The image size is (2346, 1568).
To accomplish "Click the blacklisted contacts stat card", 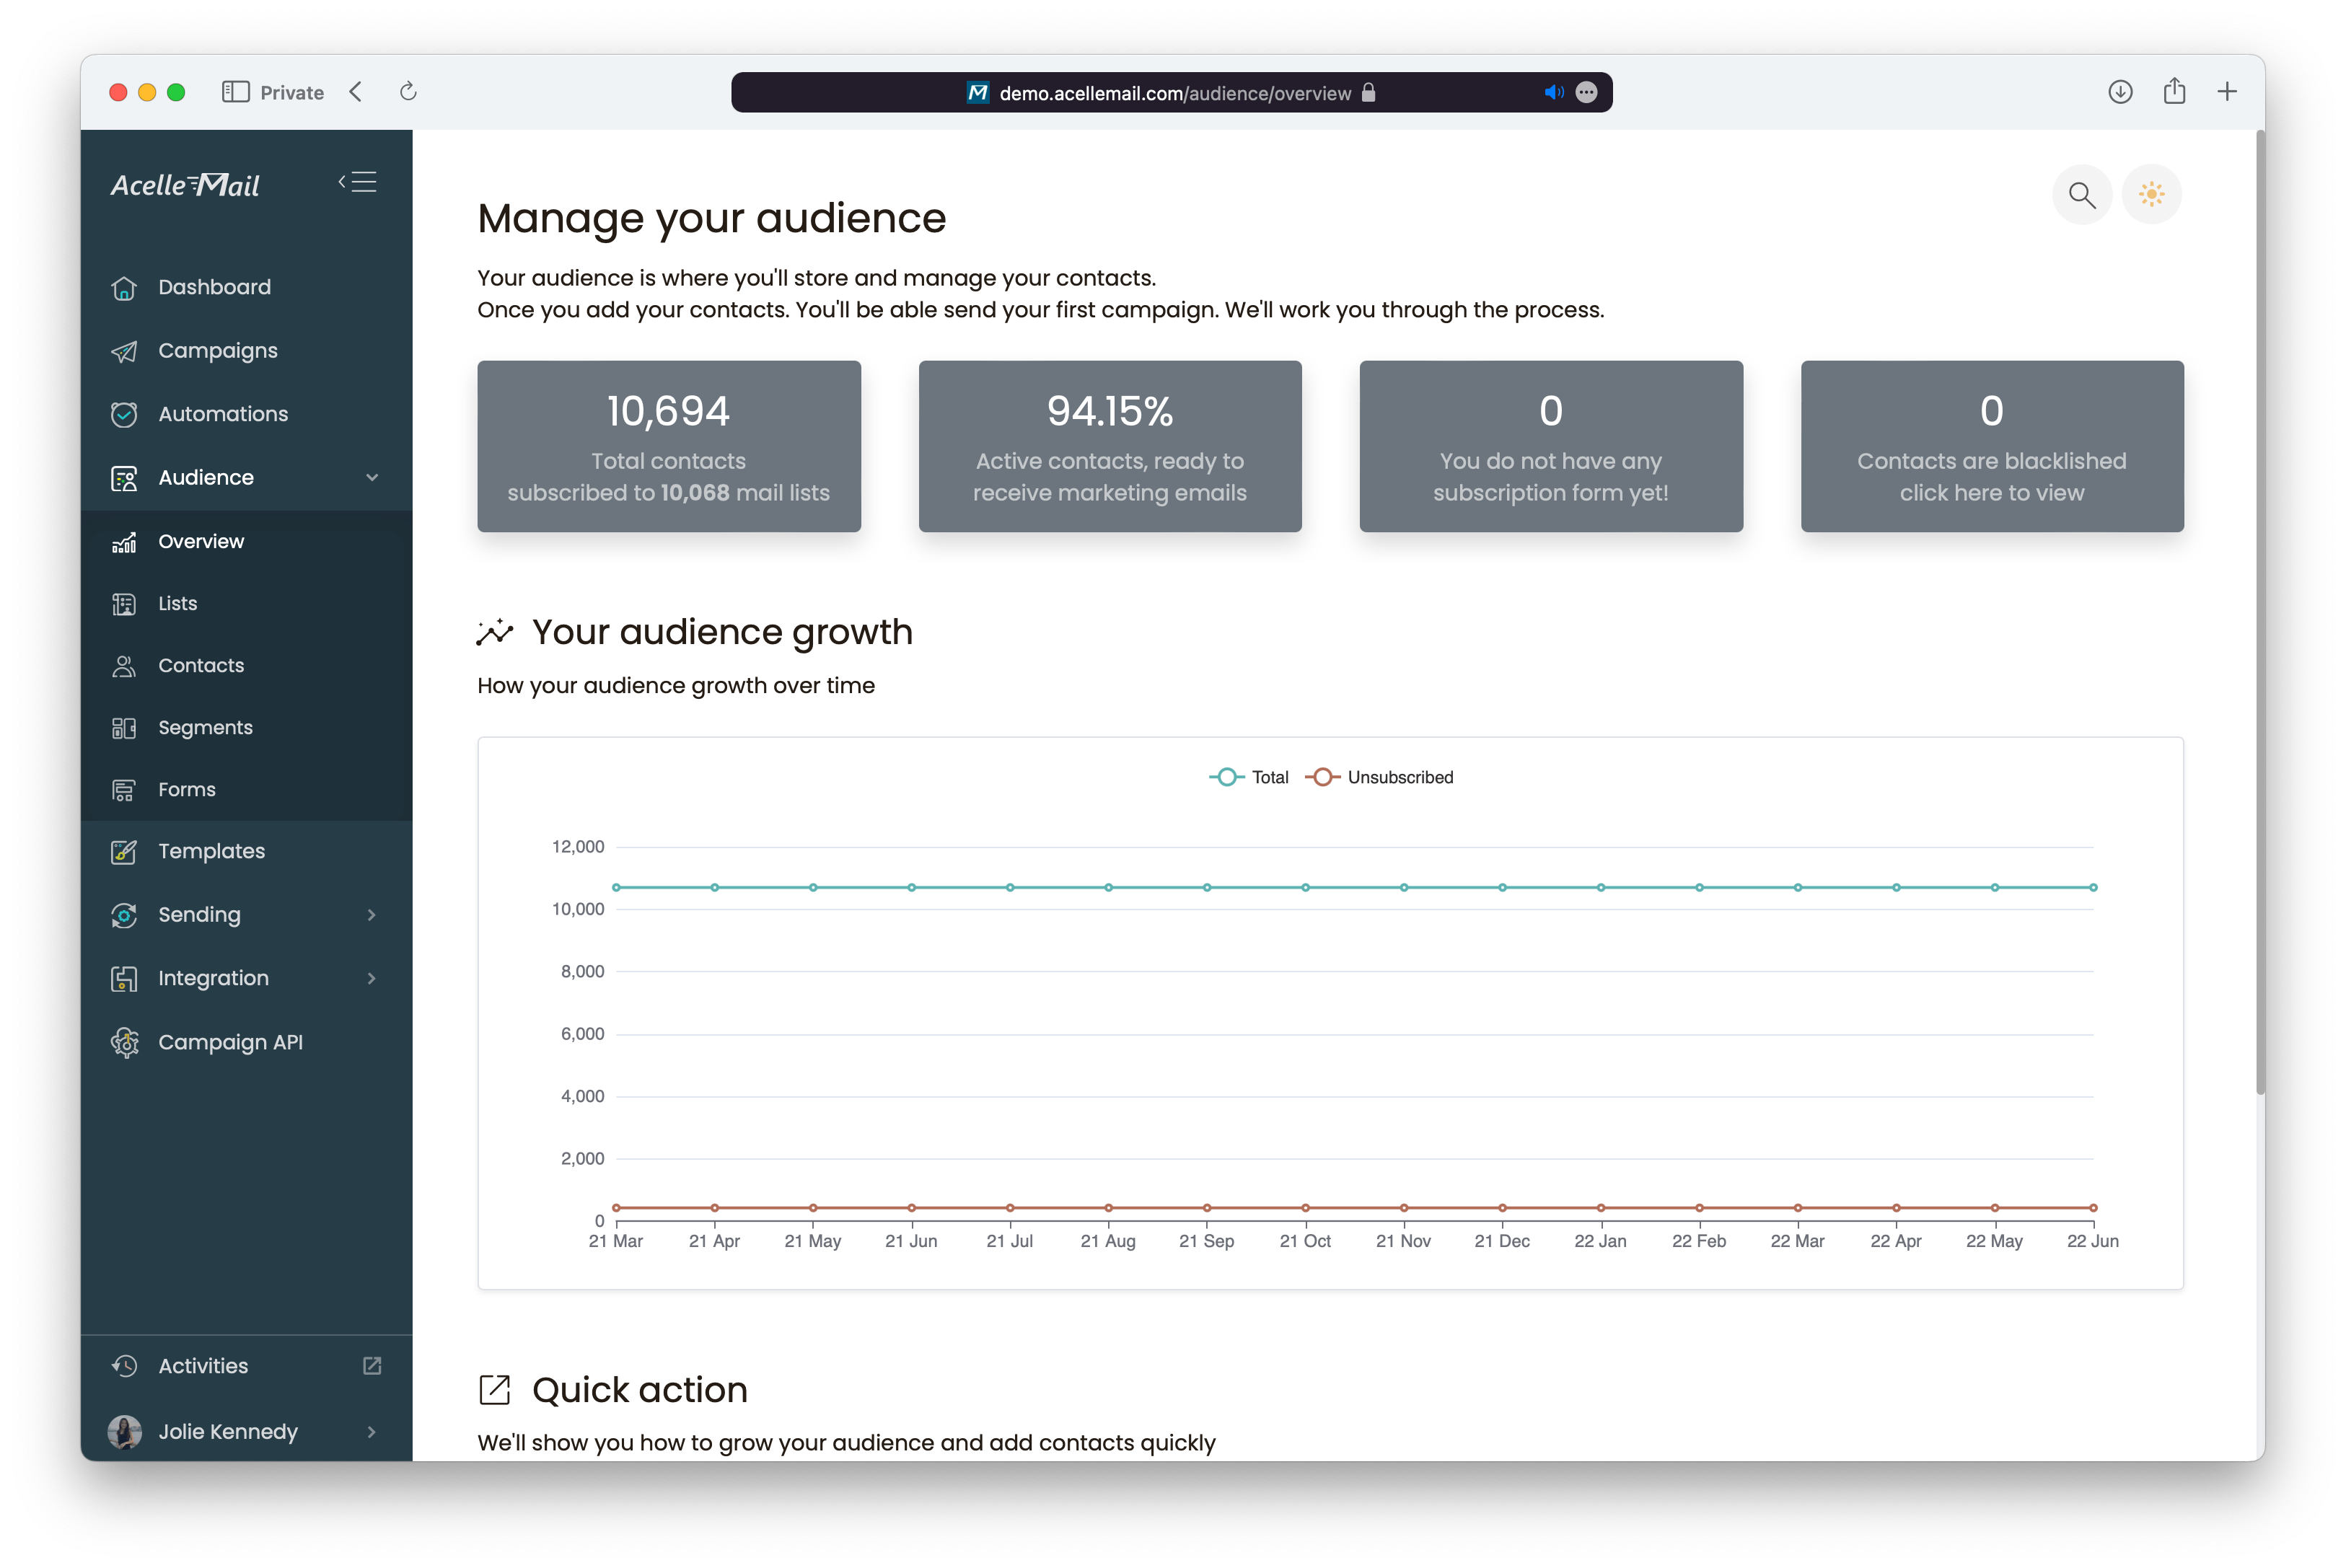I will point(1991,443).
